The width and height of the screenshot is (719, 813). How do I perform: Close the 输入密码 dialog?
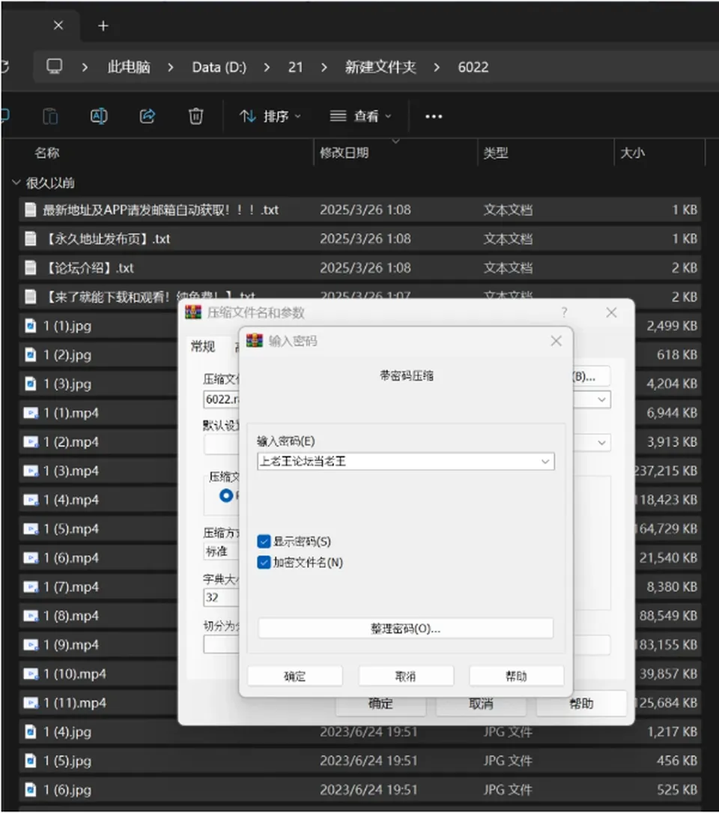coord(556,341)
